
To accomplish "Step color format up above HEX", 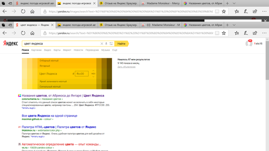I will click(x=93, y=70).
